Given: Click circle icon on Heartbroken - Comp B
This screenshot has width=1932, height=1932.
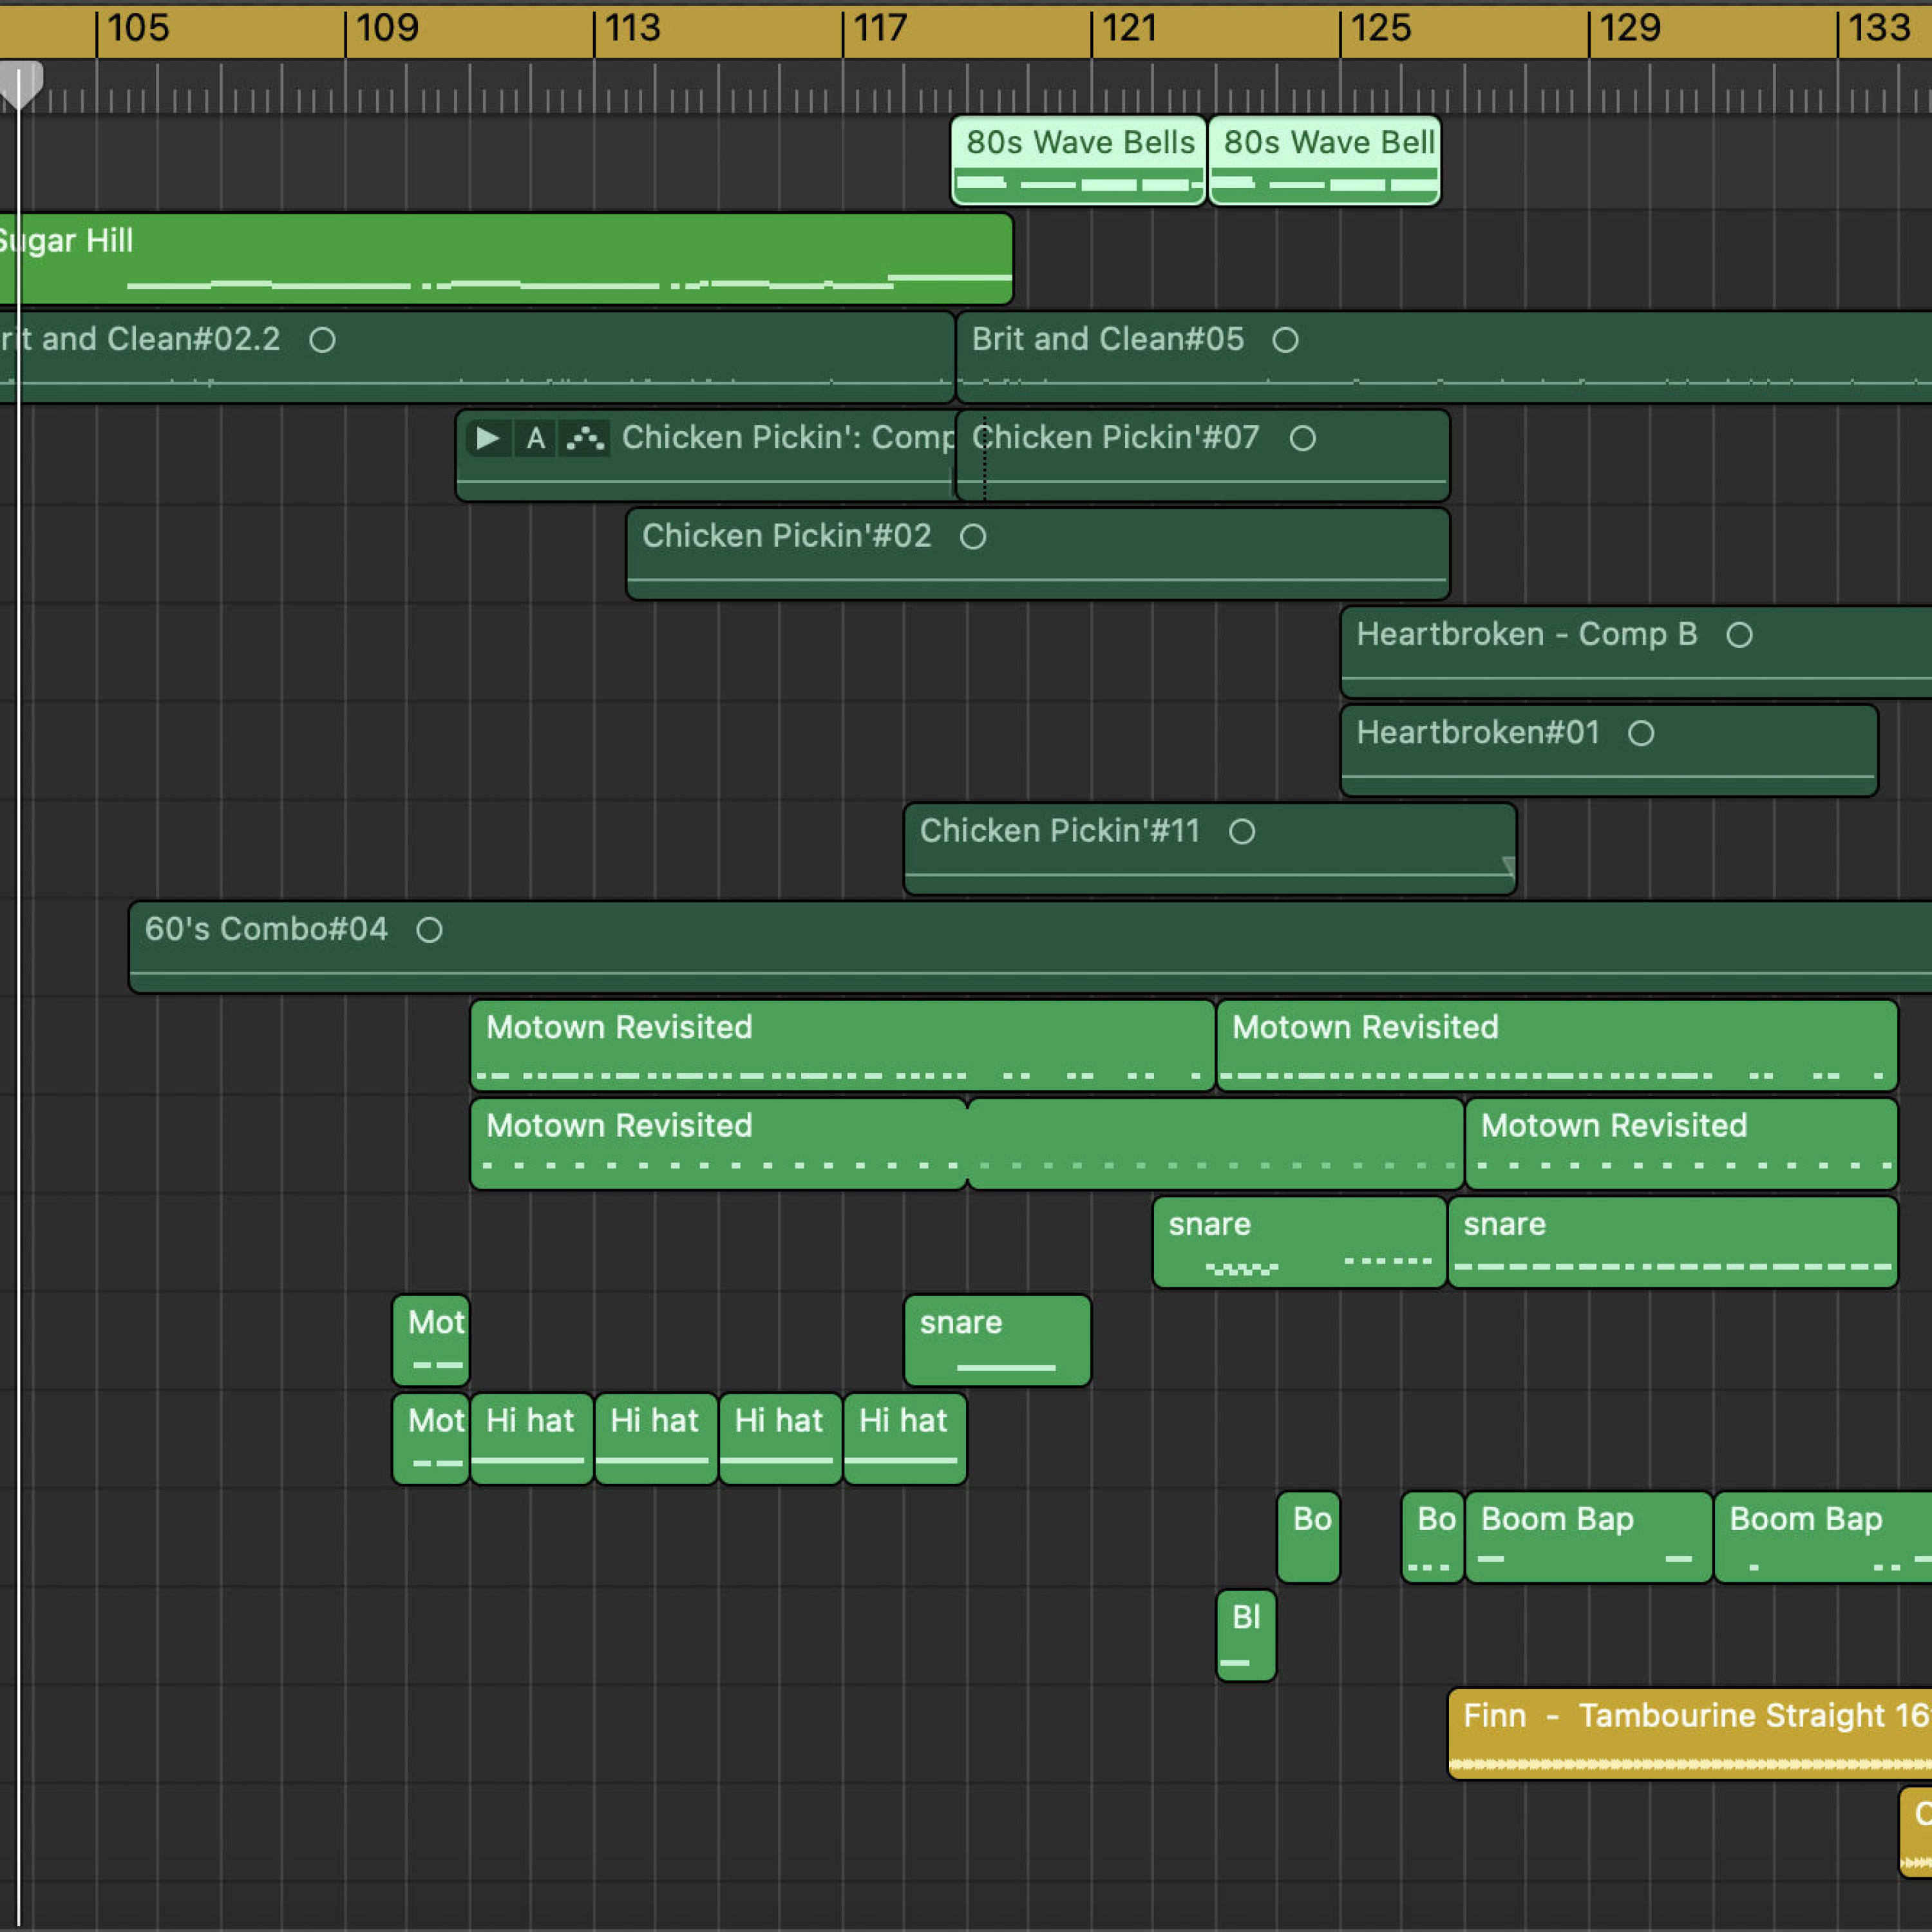Looking at the screenshot, I should (1739, 635).
